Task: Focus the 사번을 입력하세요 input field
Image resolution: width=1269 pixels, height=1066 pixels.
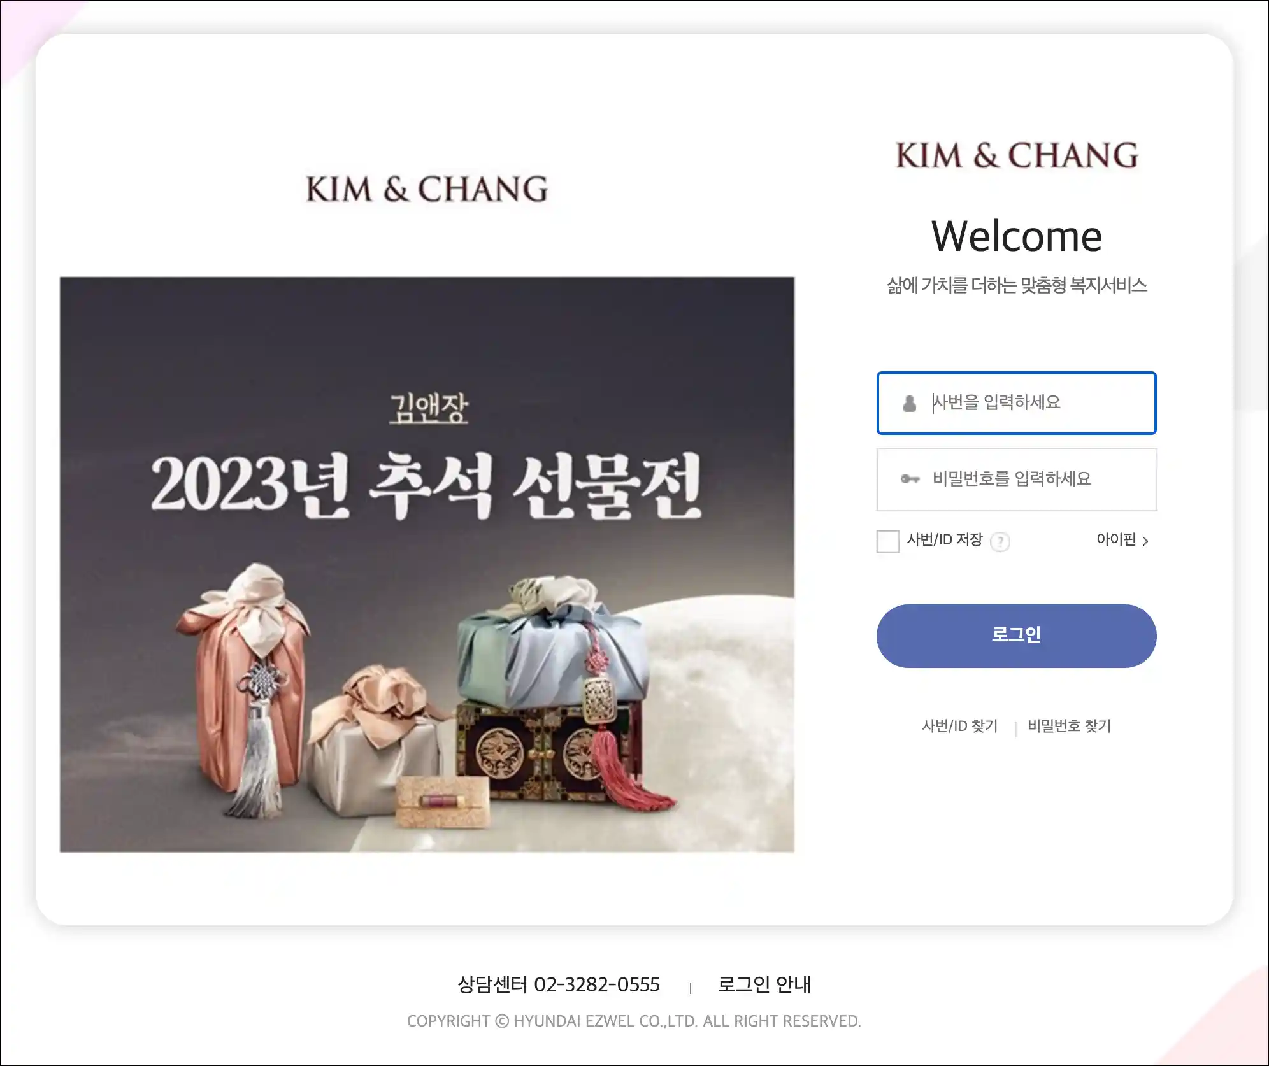Action: (1016, 403)
